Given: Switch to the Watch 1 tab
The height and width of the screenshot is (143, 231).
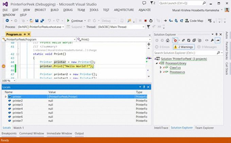Looking at the screenshot, I should pos(19,128).
